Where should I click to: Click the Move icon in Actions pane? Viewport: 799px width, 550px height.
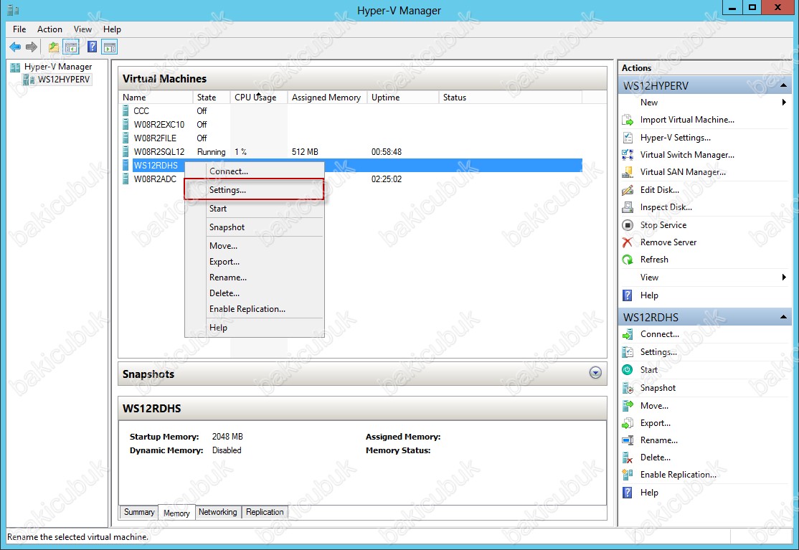coord(628,406)
